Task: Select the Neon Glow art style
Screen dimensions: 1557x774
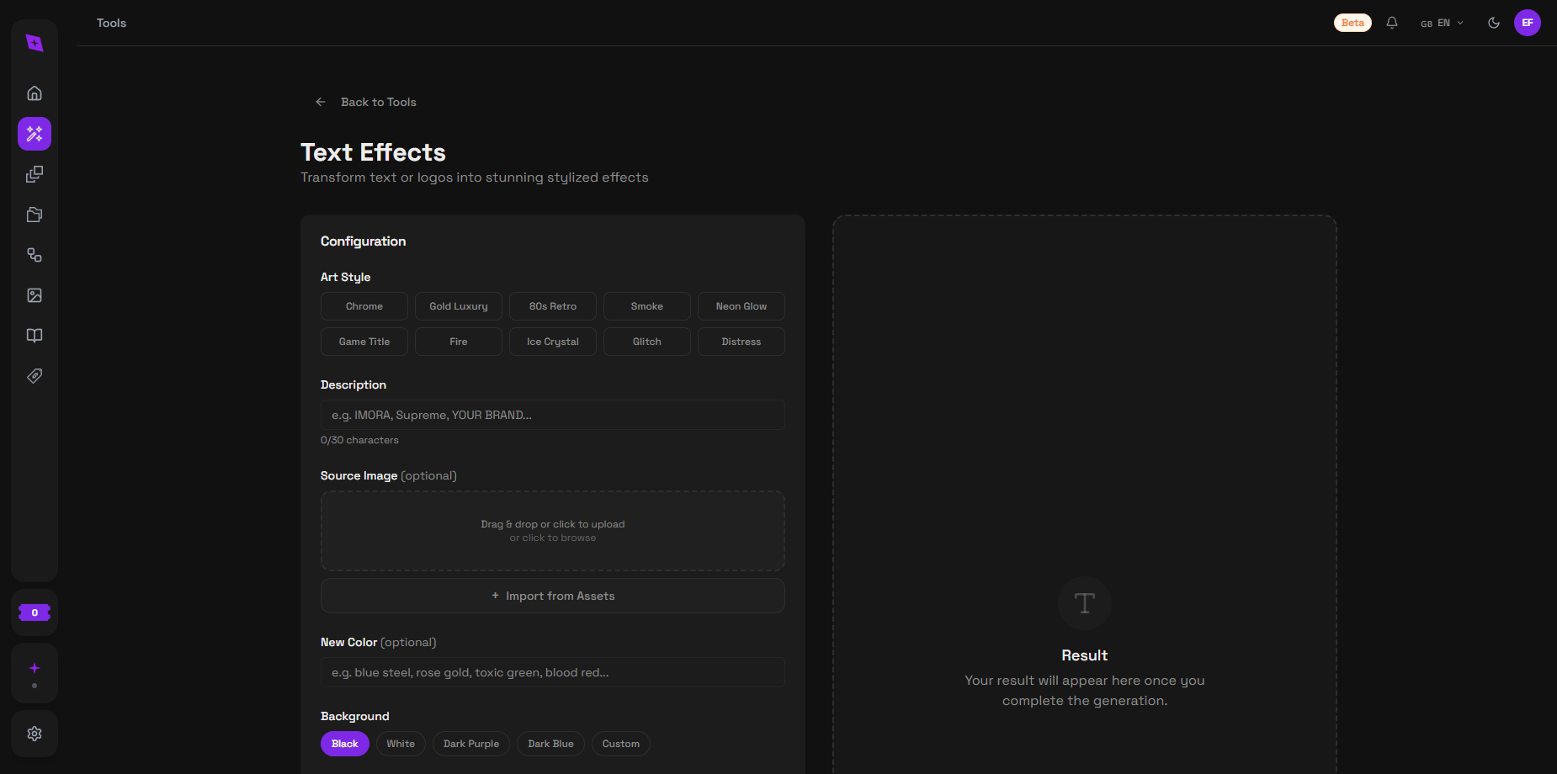Action: click(741, 306)
